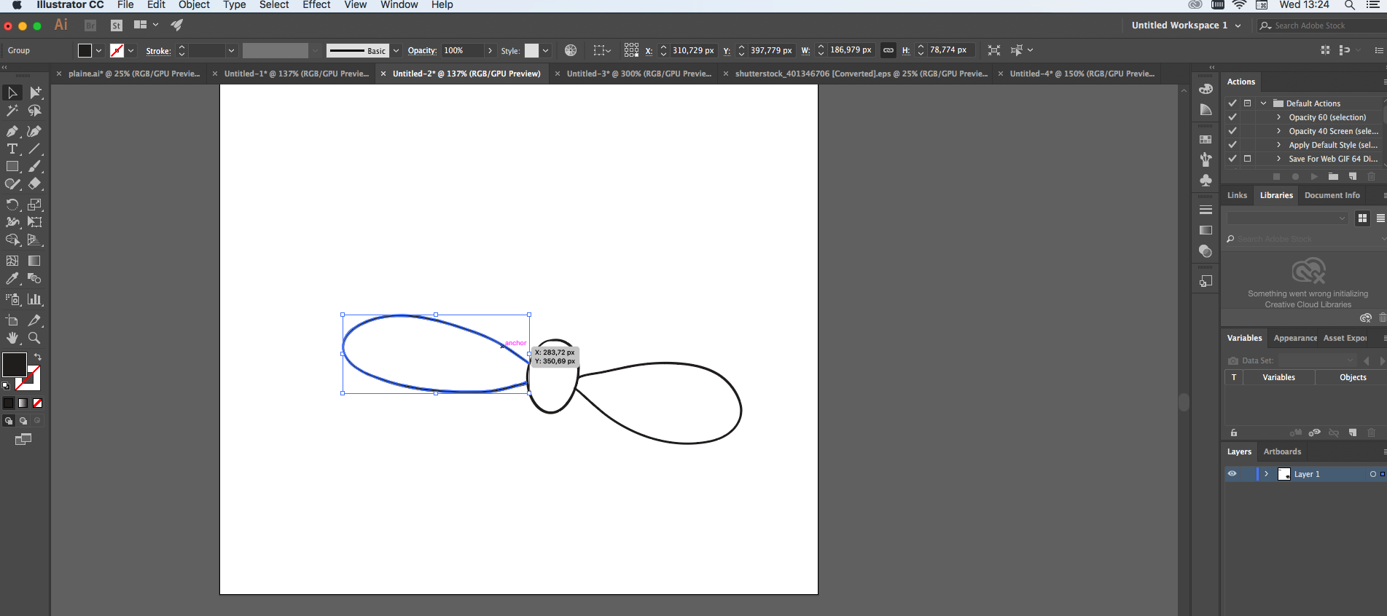Screen dimensions: 1387x616
Task: Select the Eyedropper tool
Action: (12, 278)
